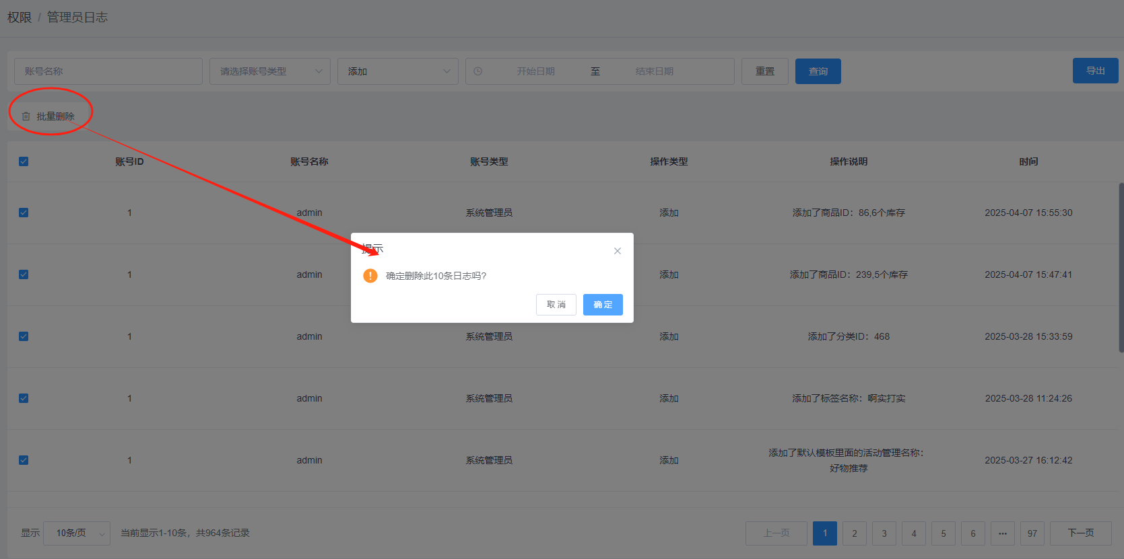Click the 导出 export button

tap(1095, 71)
